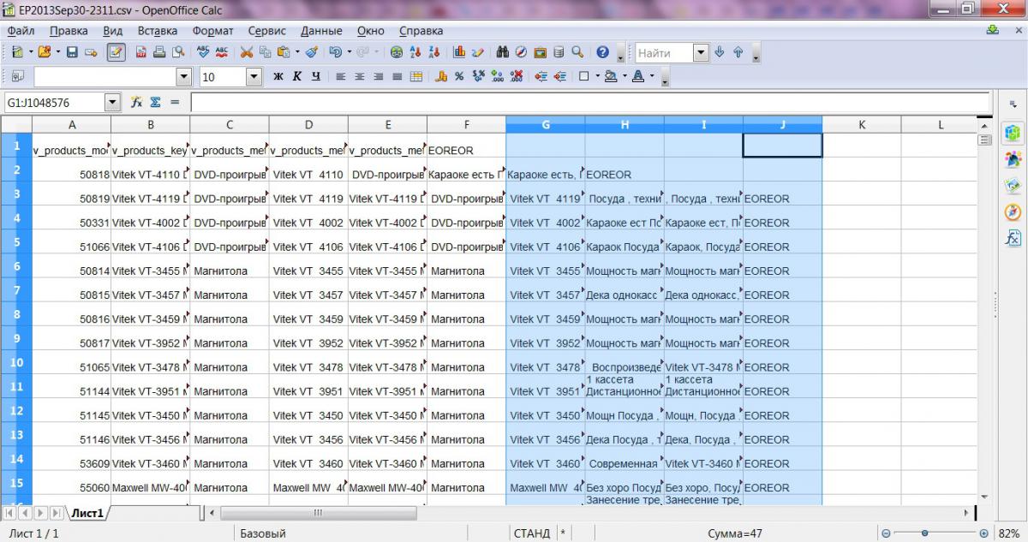Run the Spelling check icon
This screenshot has height=542, width=1028.
click(x=203, y=52)
